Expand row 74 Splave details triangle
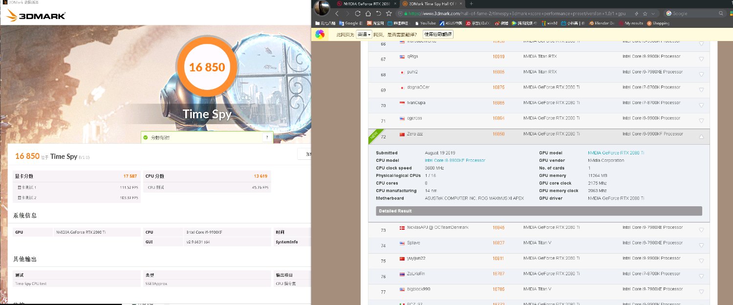733x305 pixels. click(701, 245)
